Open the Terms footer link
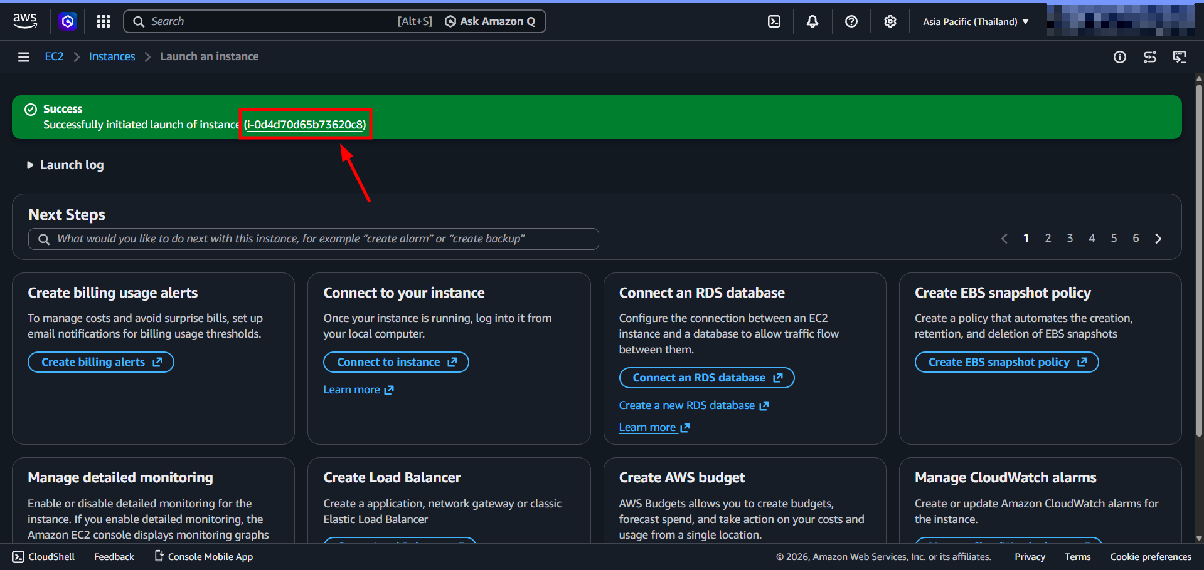Image resolution: width=1204 pixels, height=570 pixels. (1077, 557)
